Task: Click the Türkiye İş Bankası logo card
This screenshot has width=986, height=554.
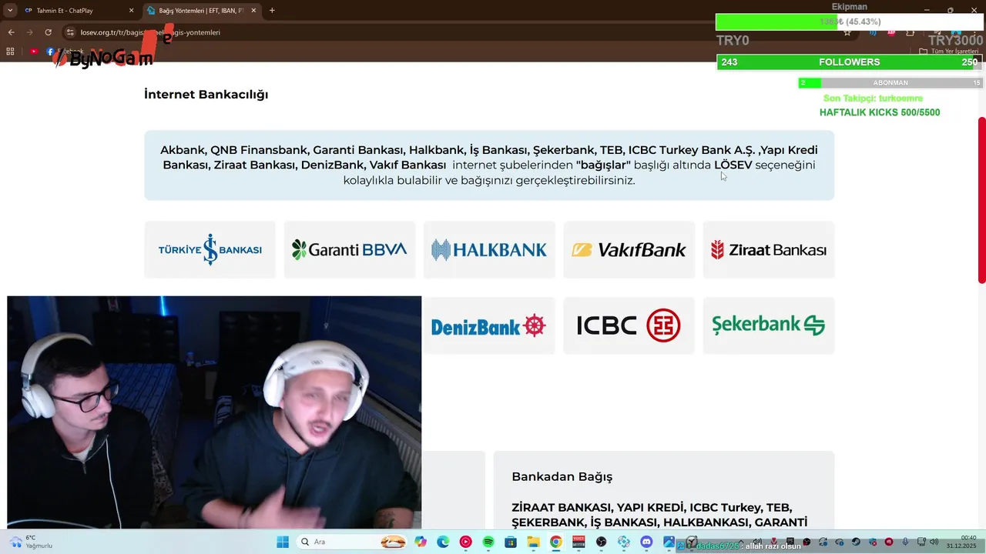Action: coord(210,249)
